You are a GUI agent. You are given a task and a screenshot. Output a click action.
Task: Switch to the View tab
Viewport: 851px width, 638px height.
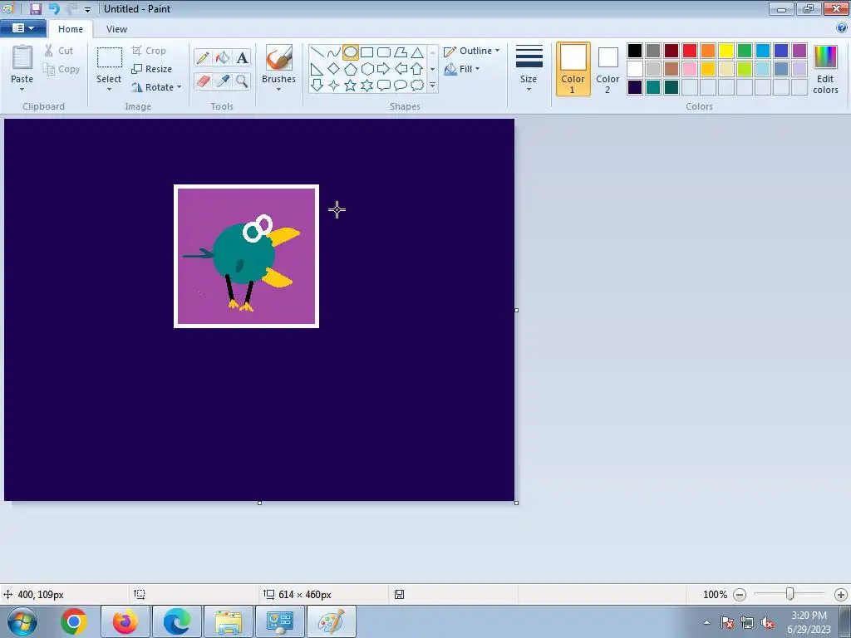pos(116,29)
